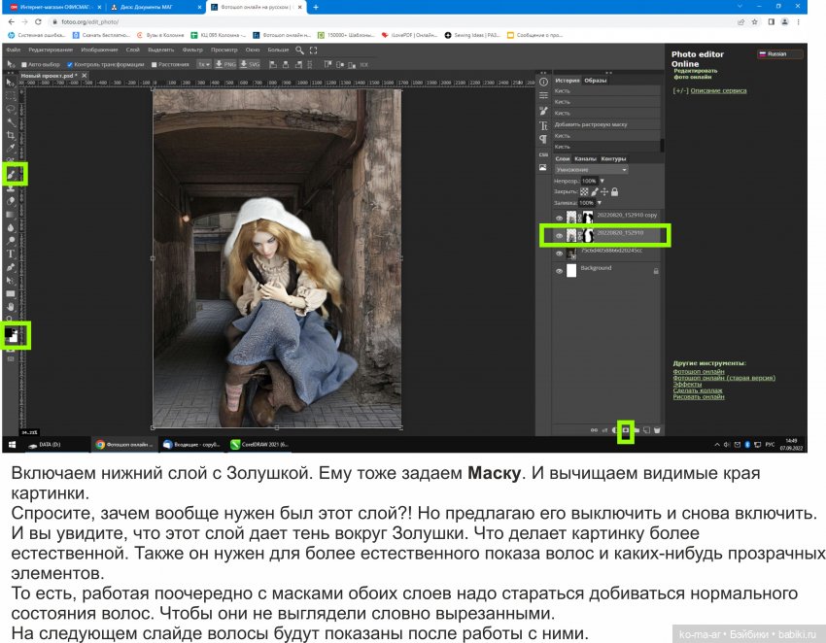The width and height of the screenshot is (826, 643).
Task: Open the Фотошоп онлайн (старая версия) link
Action: [724, 379]
